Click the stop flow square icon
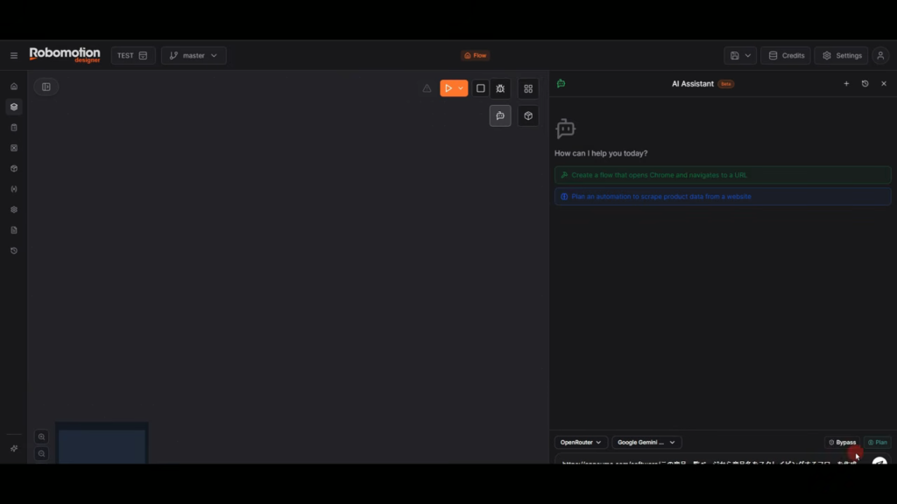897x504 pixels. coord(480,88)
